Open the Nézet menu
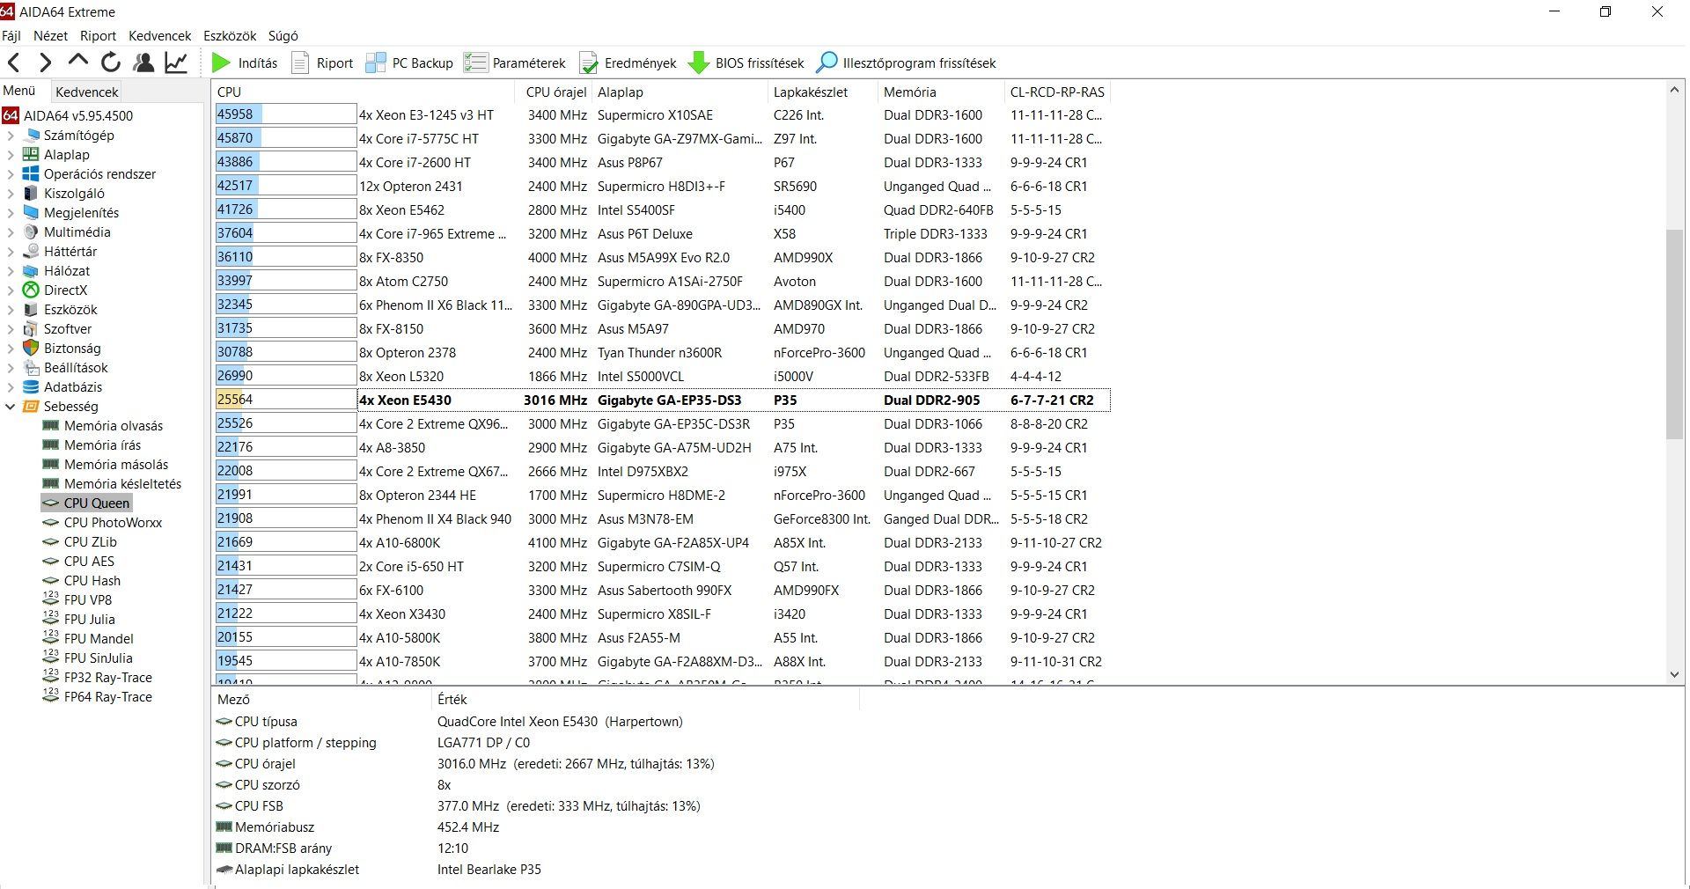 tap(50, 36)
